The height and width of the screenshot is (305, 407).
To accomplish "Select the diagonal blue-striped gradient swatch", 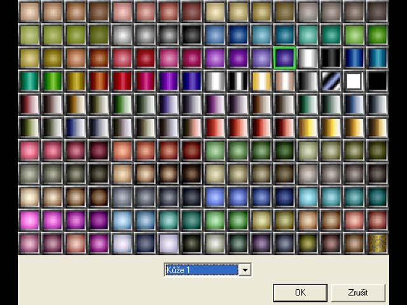I will pos(331,81).
